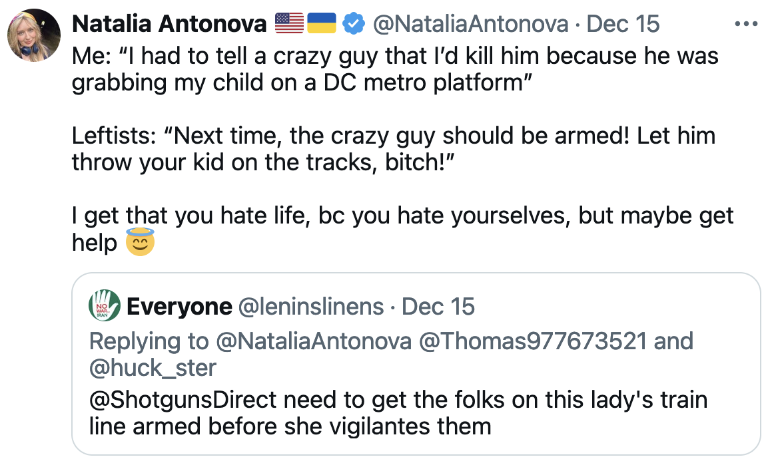Viewport: 778px width, 467px height.
Task: Open the quoted author name Everyone
Action: (179, 307)
